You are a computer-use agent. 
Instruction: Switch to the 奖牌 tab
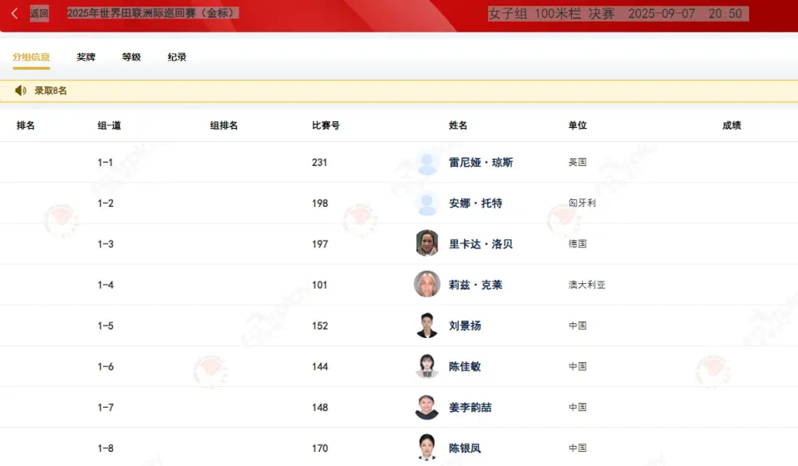click(86, 57)
